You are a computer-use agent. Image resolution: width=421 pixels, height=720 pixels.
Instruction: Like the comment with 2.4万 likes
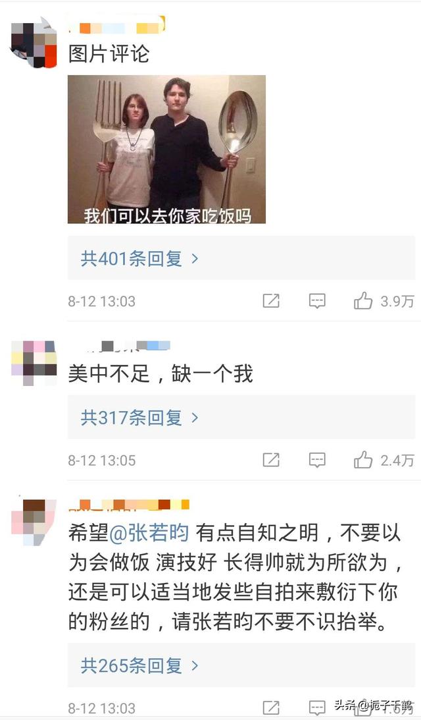click(x=362, y=460)
